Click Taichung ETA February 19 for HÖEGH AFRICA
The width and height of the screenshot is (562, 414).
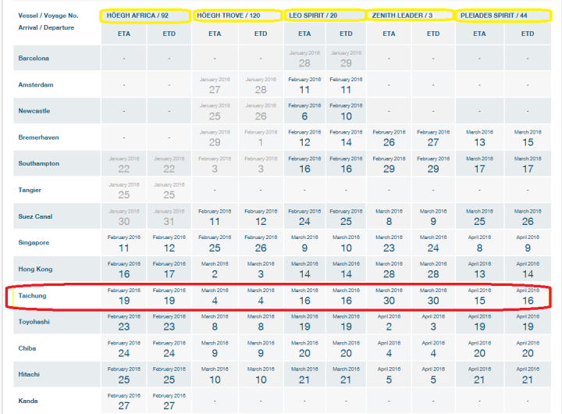point(124,297)
